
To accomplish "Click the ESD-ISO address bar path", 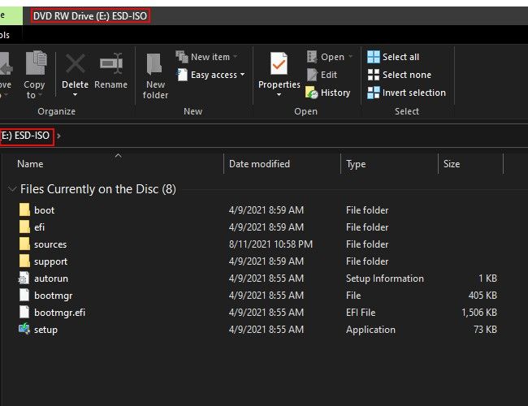I will (x=26, y=136).
